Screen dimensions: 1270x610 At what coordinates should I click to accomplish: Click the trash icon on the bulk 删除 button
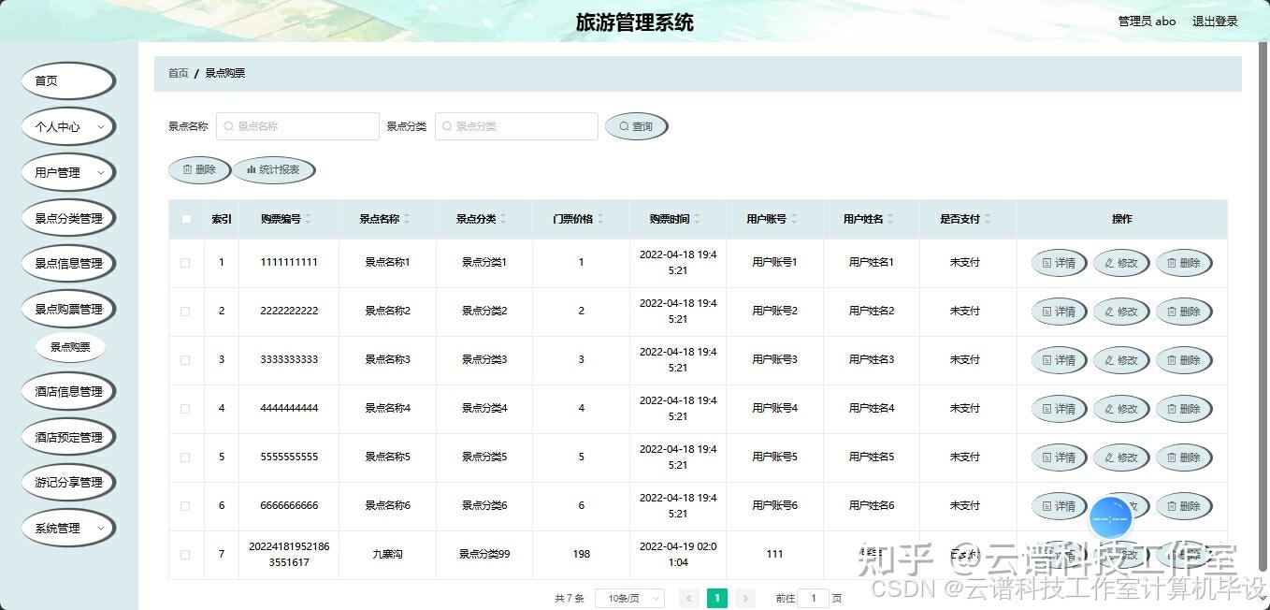(x=185, y=169)
